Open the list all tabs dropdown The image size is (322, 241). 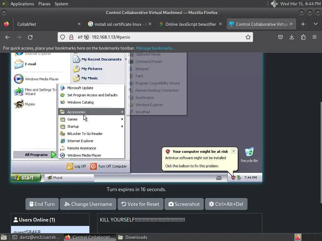316,24
